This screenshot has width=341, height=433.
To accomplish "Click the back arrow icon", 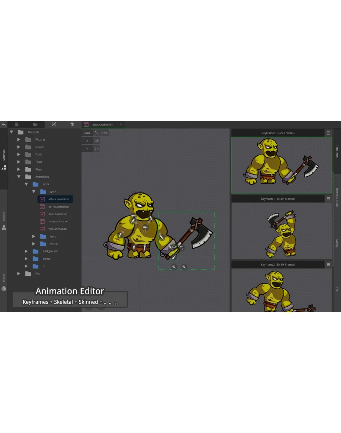I will click(x=3, y=124).
